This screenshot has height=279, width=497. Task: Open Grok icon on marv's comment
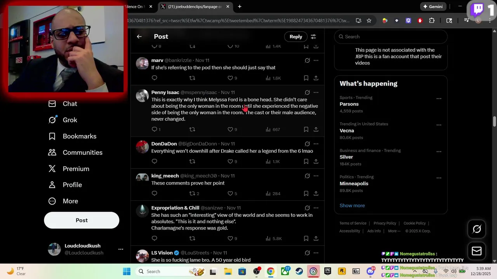click(307, 60)
